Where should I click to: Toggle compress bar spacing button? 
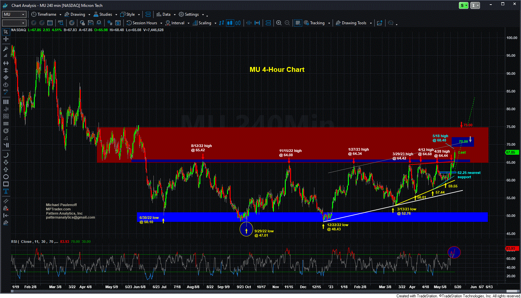click(x=249, y=23)
